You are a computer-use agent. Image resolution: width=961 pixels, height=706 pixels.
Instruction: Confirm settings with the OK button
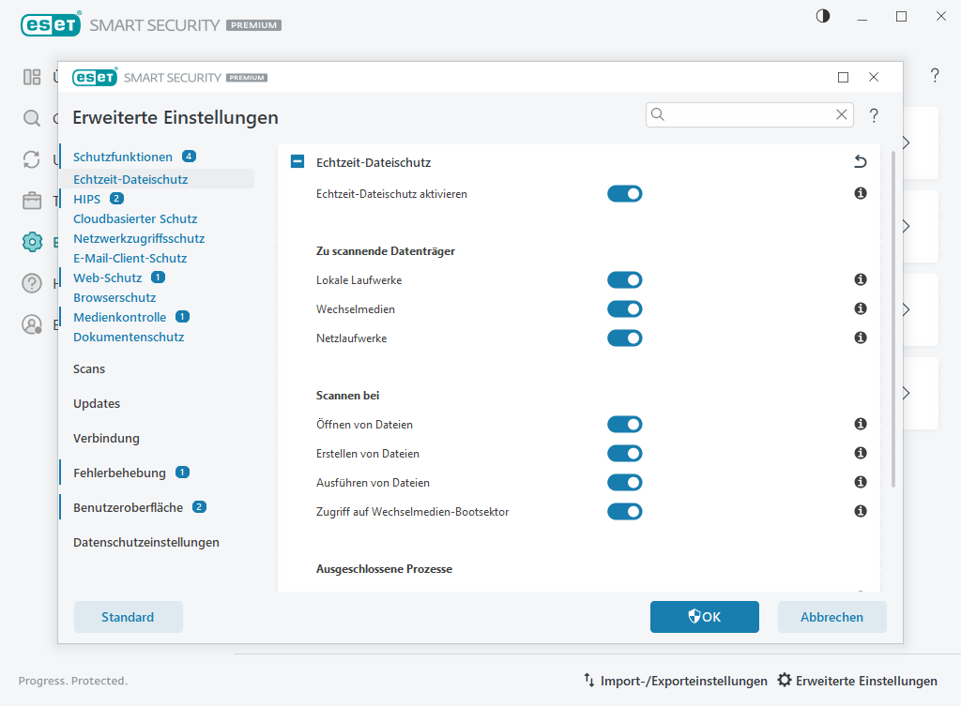[704, 617]
